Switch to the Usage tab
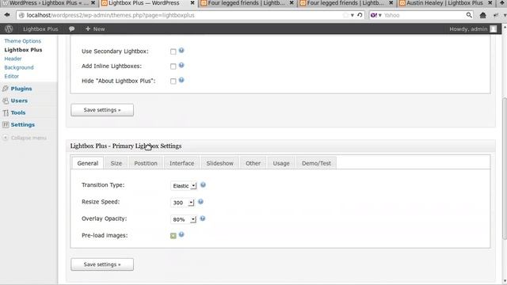The width and height of the screenshot is (507, 285). point(281,163)
